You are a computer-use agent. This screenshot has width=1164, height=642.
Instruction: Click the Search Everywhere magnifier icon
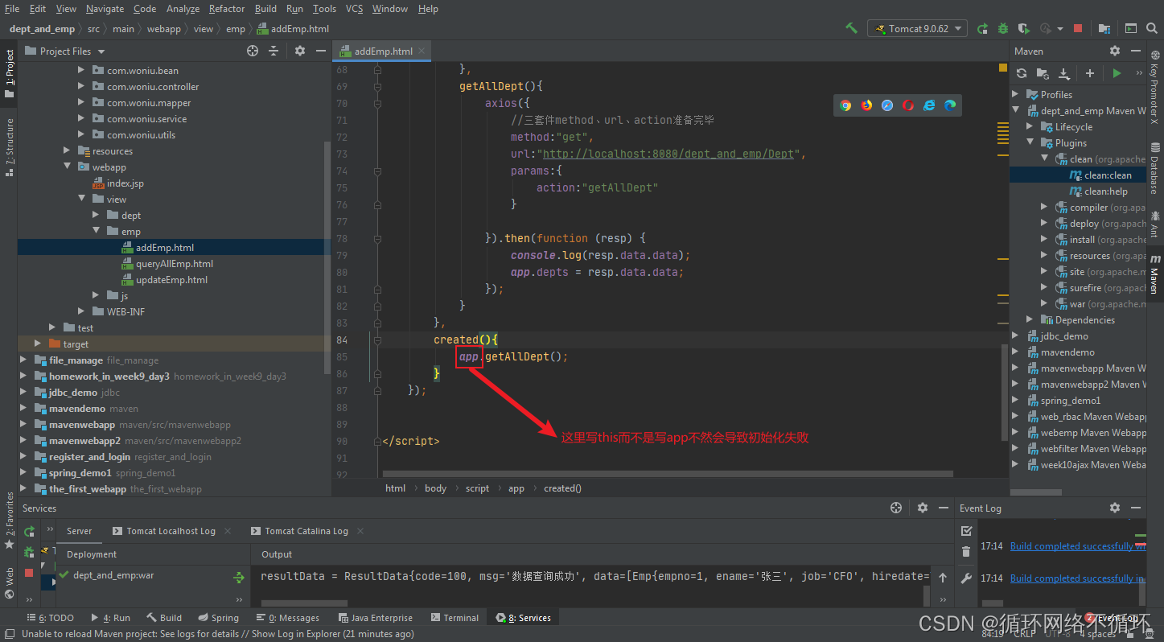(1152, 27)
